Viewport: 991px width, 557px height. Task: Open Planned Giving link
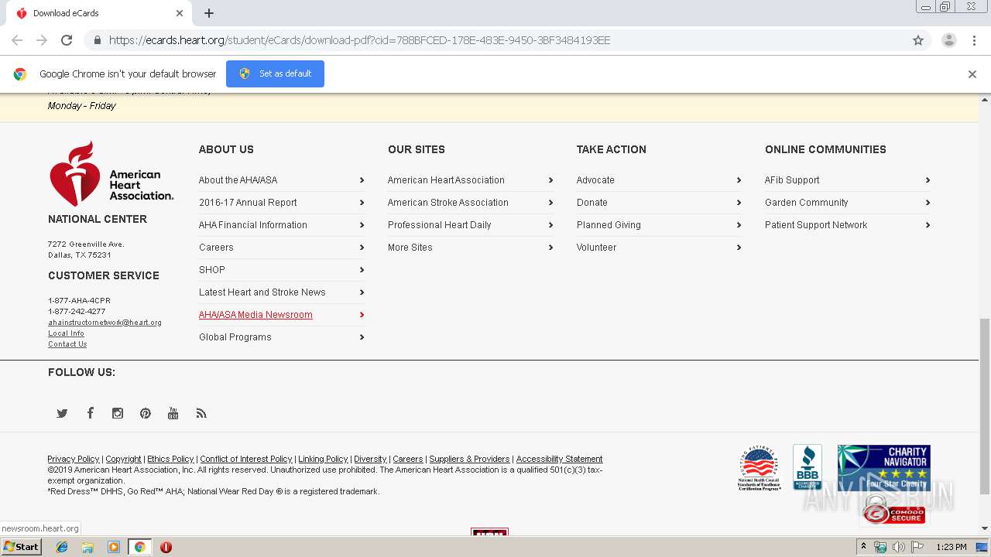609,225
